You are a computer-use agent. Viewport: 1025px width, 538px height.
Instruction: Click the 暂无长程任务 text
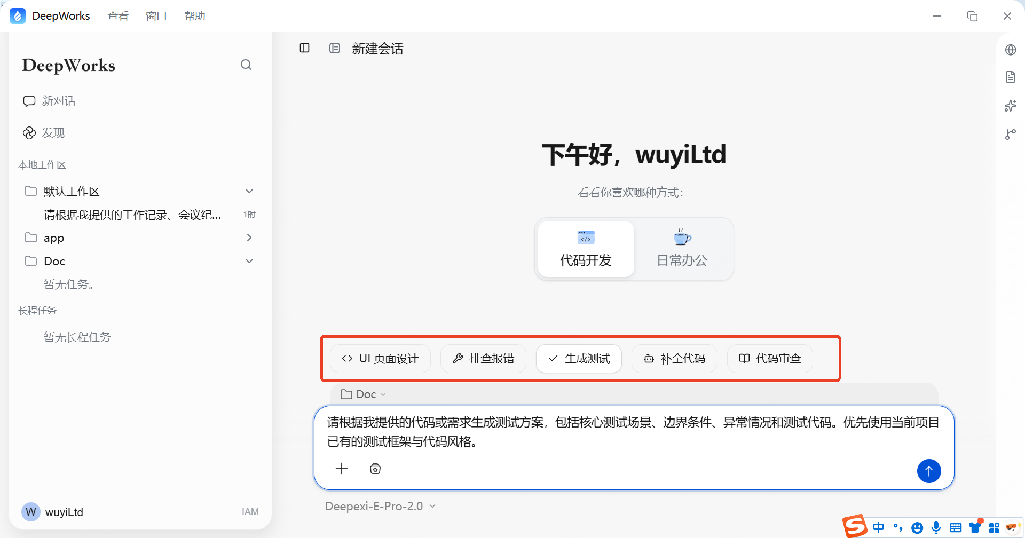pyautogui.click(x=77, y=337)
